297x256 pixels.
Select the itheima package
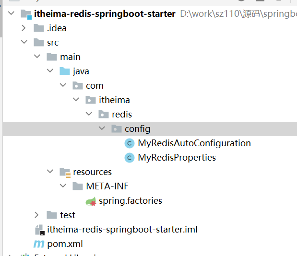[x=114, y=100]
